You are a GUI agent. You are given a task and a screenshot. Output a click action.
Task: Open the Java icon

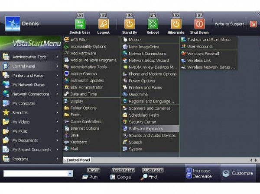coord(67,135)
